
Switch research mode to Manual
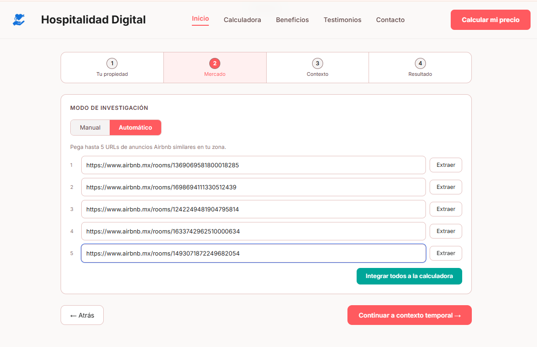[90, 128]
